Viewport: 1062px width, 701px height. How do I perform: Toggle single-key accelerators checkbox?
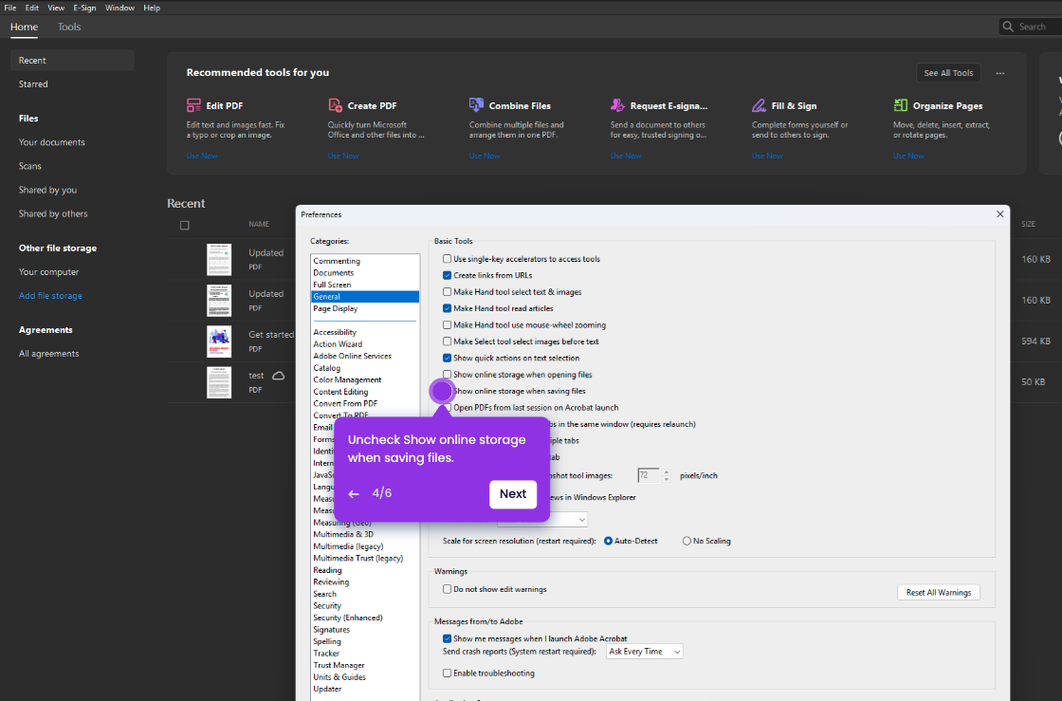[x=447, y=259]
